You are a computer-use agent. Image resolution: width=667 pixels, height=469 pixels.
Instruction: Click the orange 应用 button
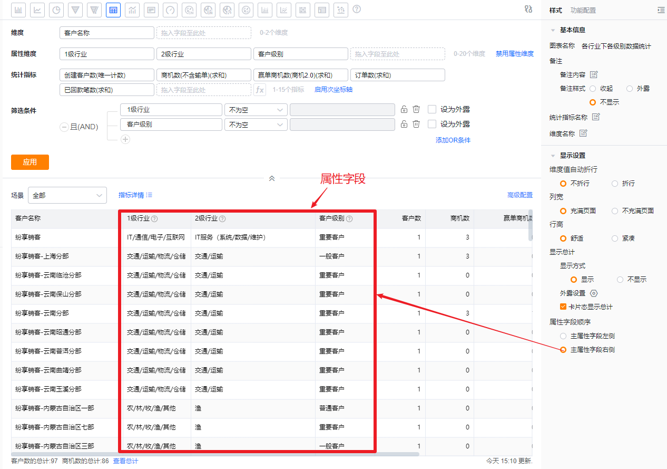30,162
